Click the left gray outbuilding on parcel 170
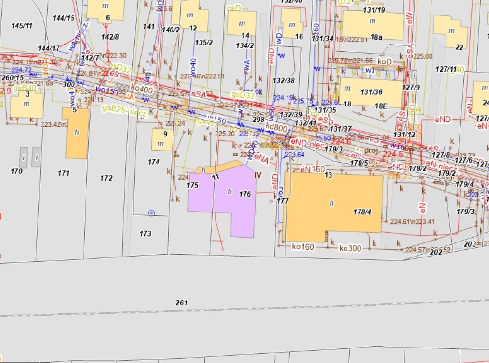The image size is (489, 363). coord(24,157)
